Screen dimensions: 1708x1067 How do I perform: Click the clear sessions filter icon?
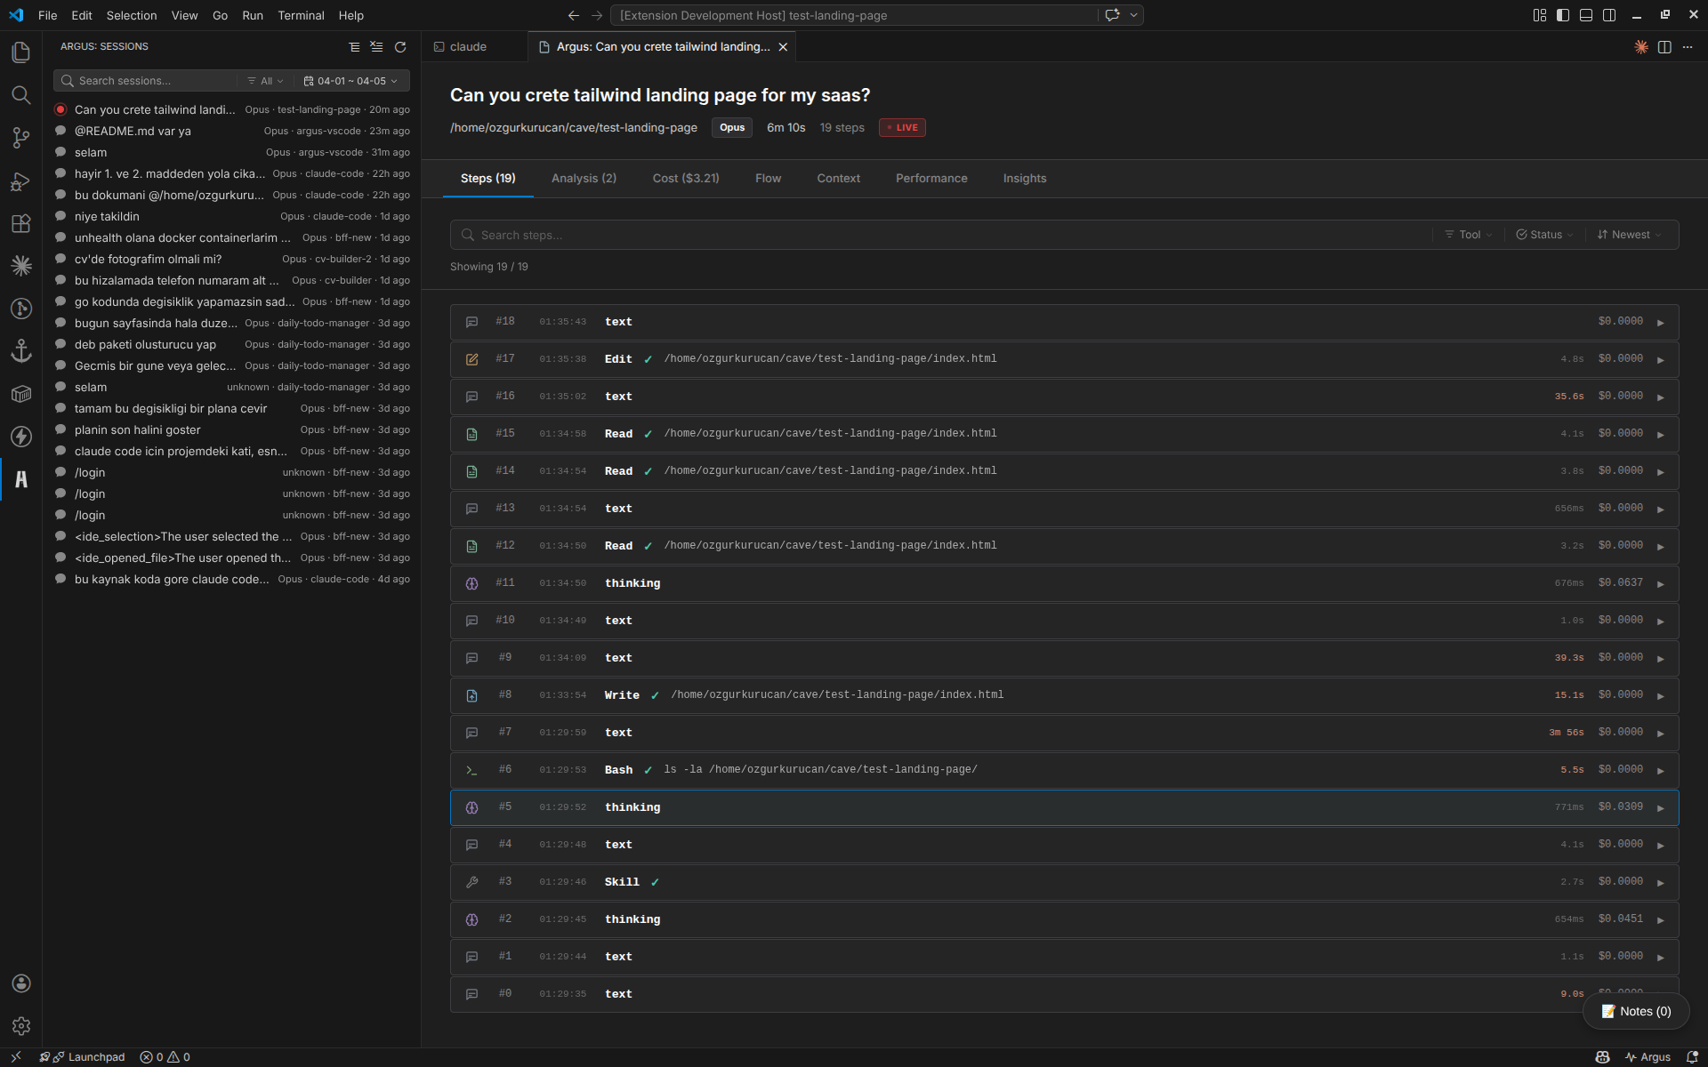(376, 47)
